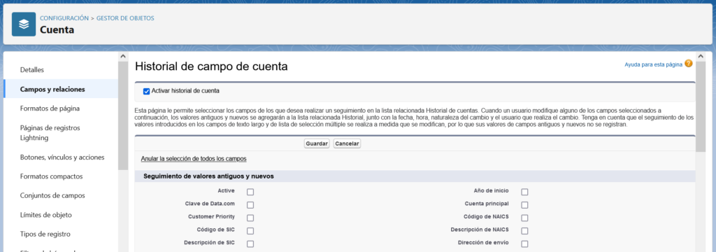The height and width of the screenshot is (252, 716).
Task: Click the main content scrollbar thumb
Action: click(701, 107)
